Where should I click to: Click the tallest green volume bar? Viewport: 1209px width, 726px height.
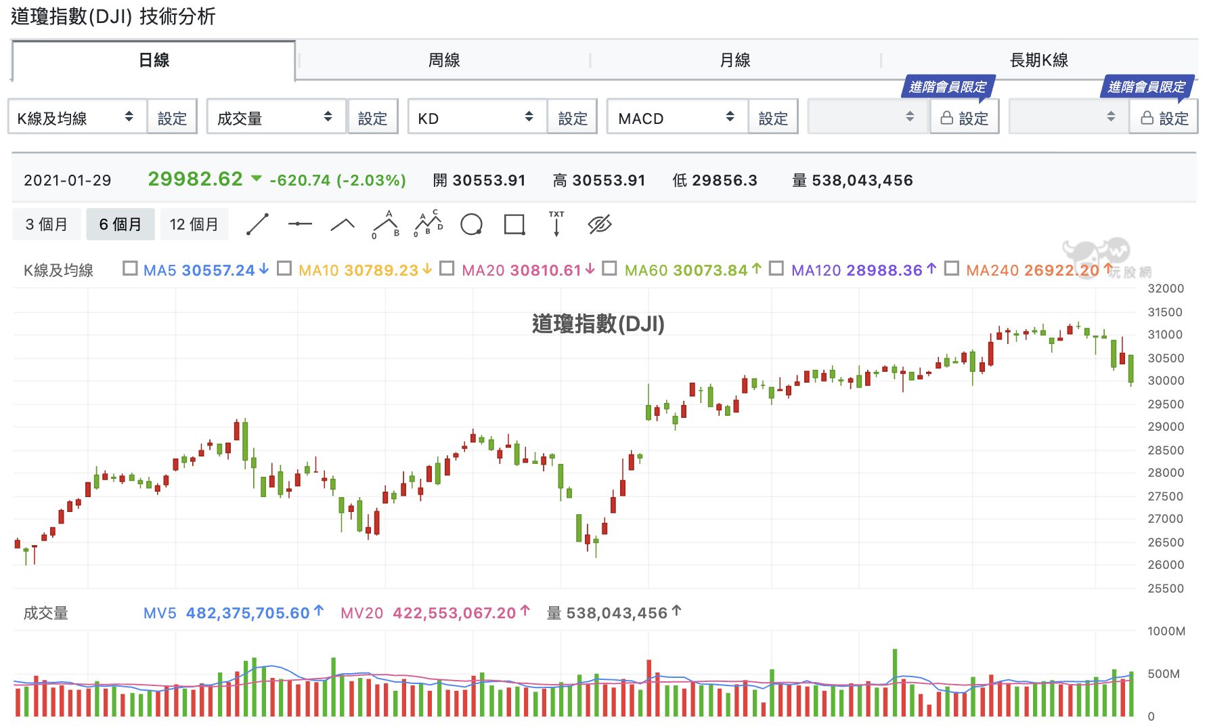[x=895, y=683]
